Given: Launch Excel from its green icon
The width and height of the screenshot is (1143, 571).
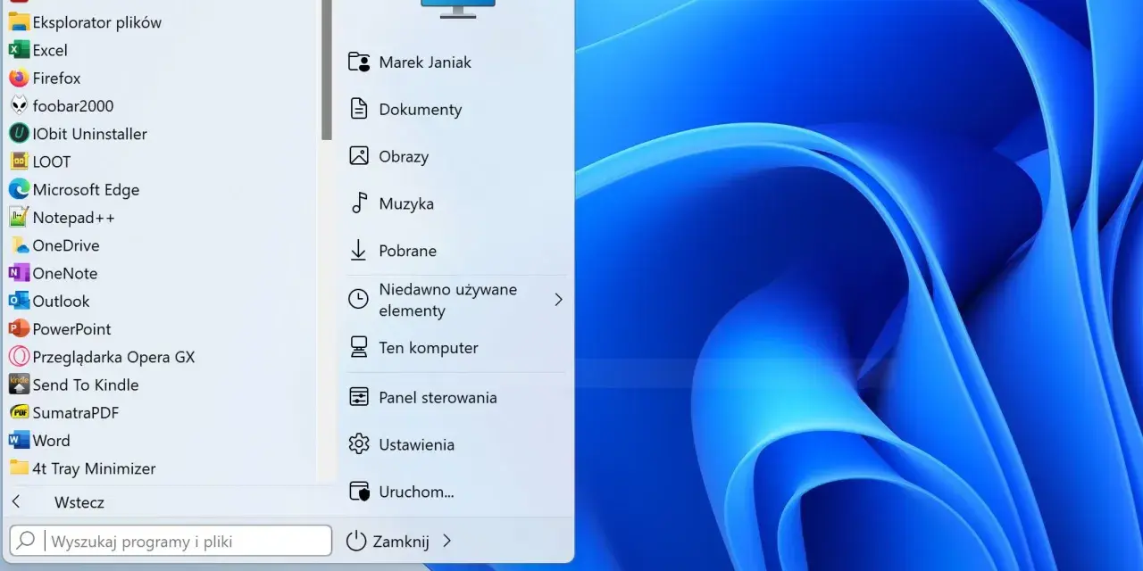Looking at the screenshot, I should pos(19,50).
